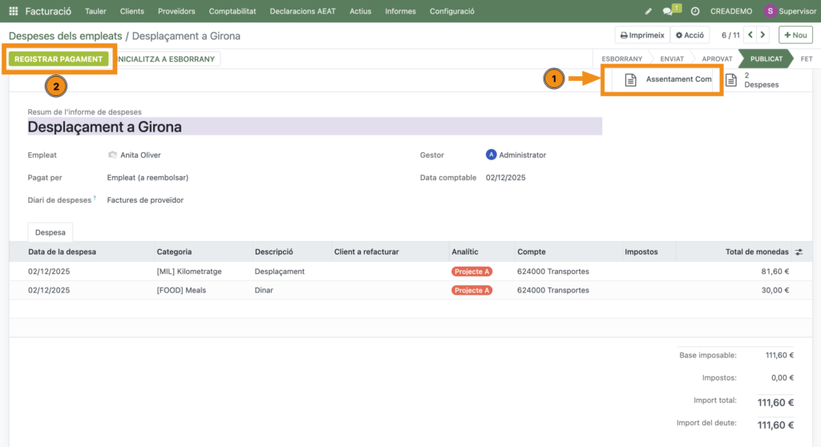Open the 2 Despeses smart button
The width and height of the screenshot is (821, 447).
(752, 79)
